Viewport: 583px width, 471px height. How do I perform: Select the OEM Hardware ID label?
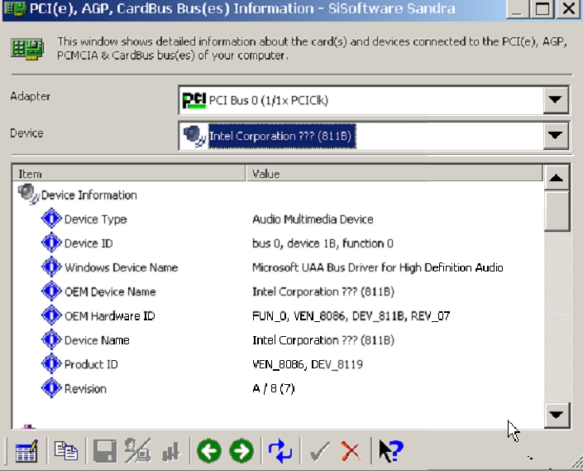110,316
